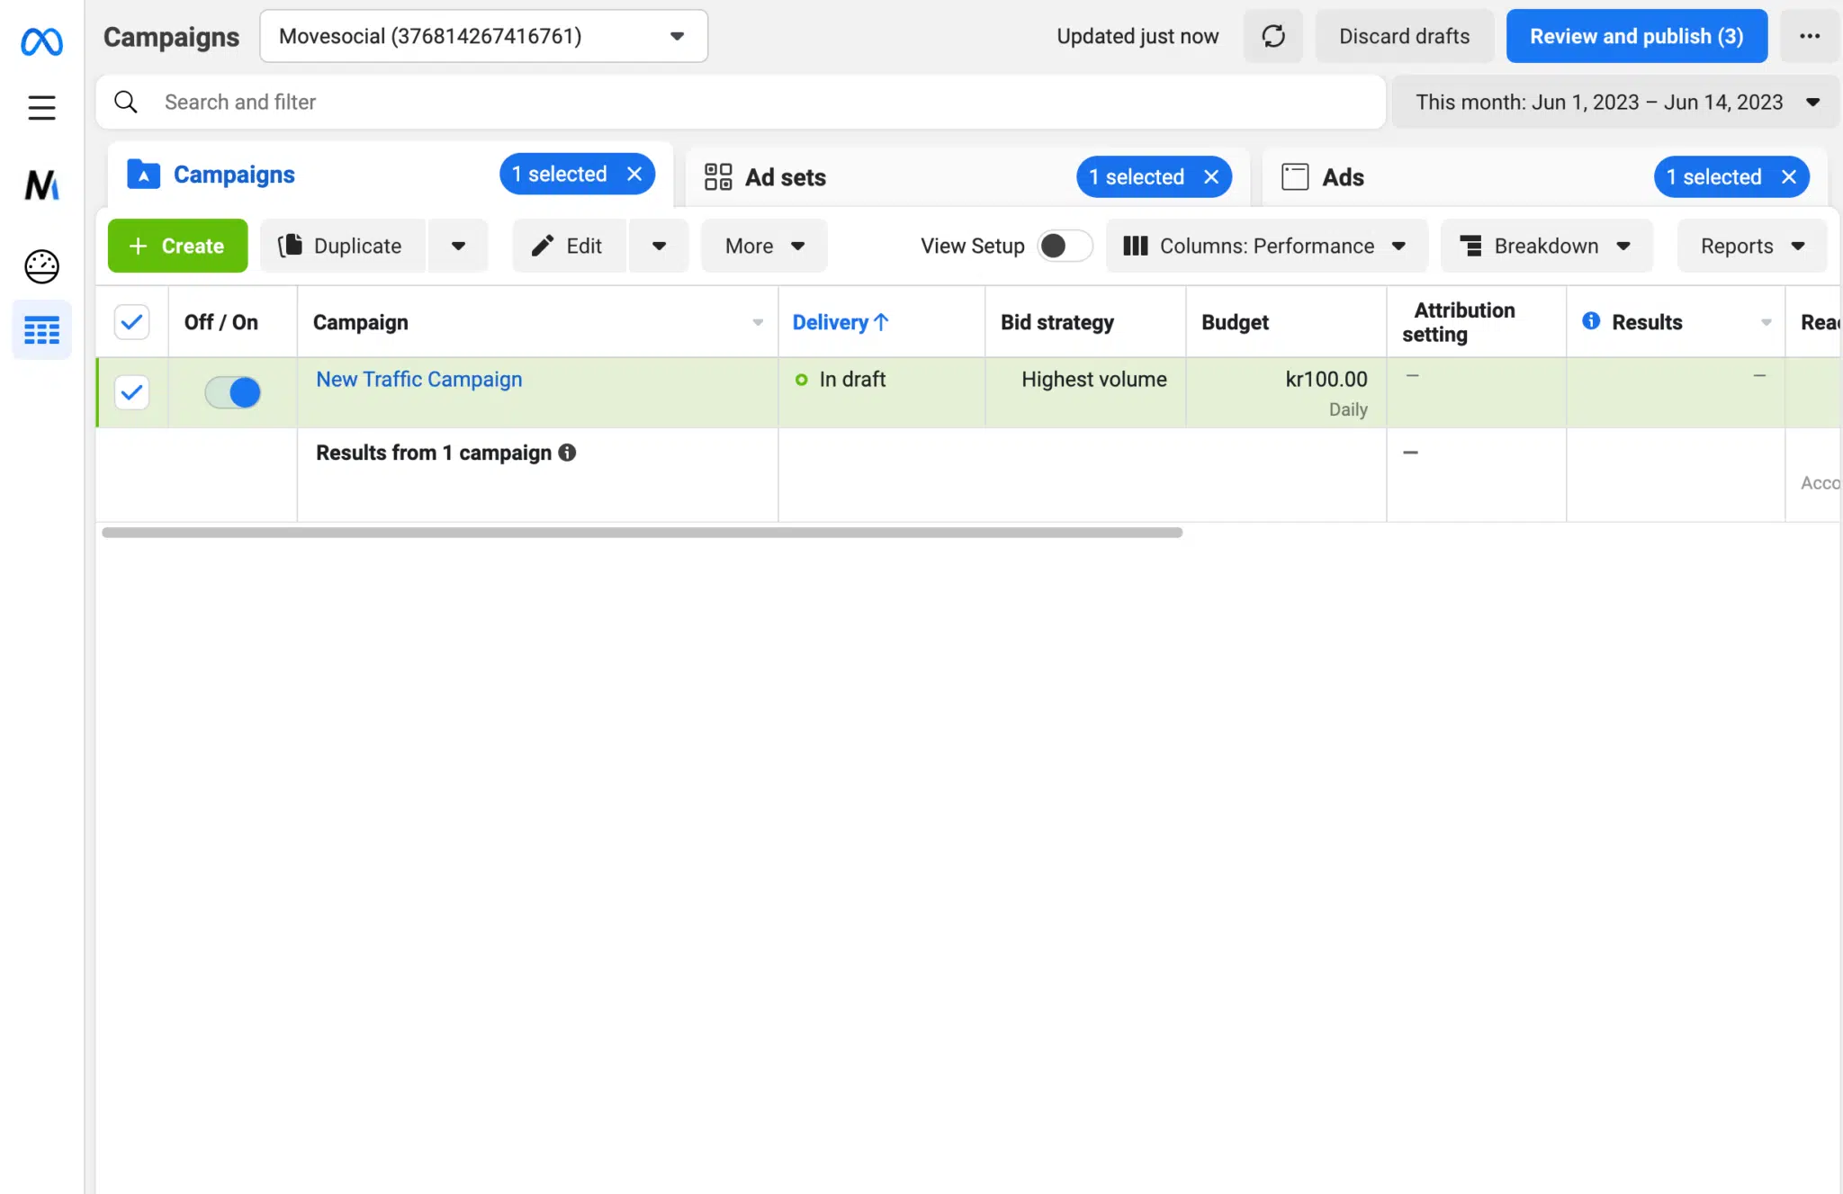Focus the Search and filter field

coord(741,103)
